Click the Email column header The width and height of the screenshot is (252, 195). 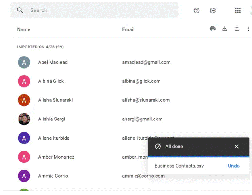pos(128,29)
